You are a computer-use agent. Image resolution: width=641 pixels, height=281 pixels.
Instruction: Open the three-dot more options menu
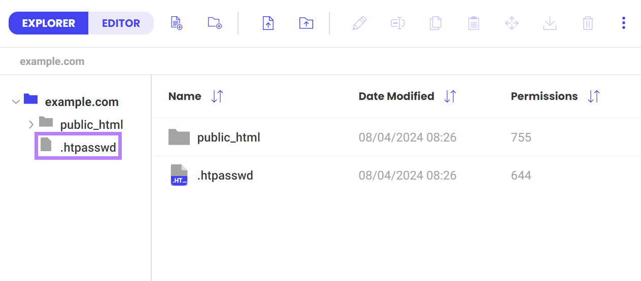[624, 23]
